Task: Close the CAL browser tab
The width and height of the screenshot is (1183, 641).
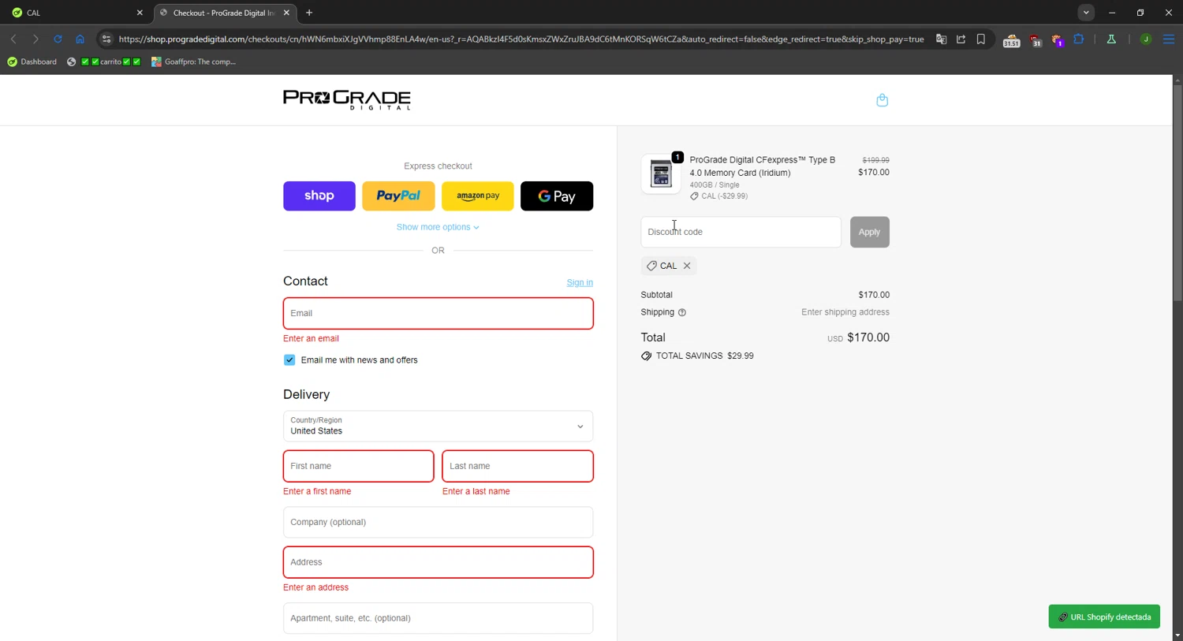Action: click(x=140, y=13)
